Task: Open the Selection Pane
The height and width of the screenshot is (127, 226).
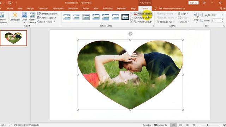Action: pyautogui.click(x=165, y=22)
